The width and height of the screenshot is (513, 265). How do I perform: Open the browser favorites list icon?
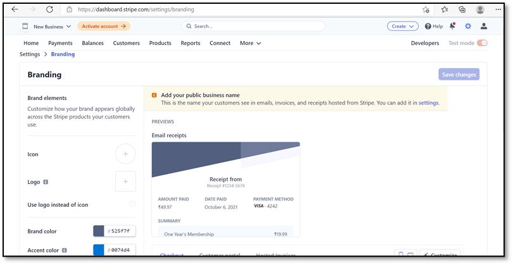point(445,9)
